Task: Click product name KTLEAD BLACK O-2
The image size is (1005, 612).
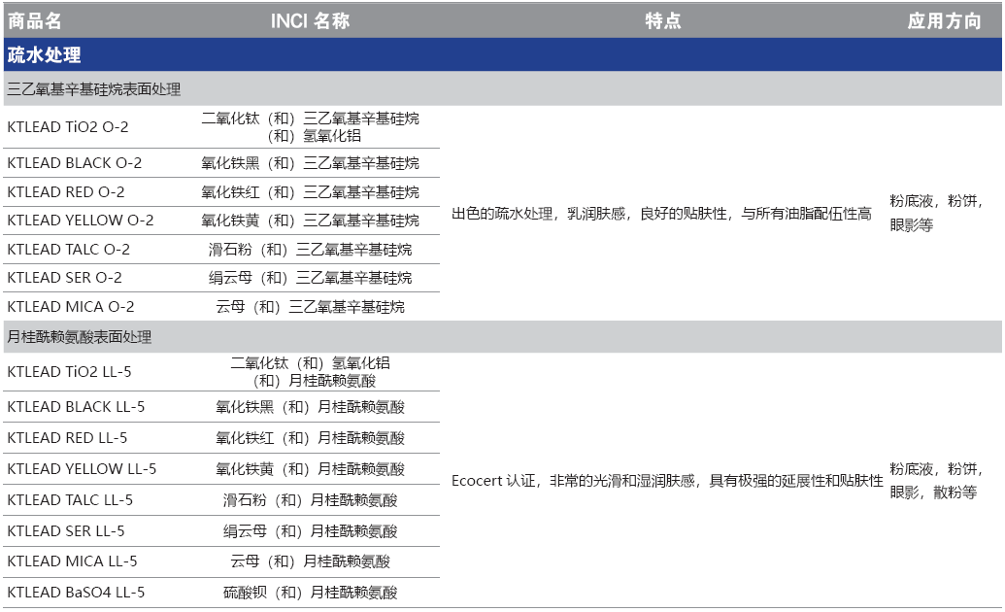Action: pyautogui.click(x=75, y=163)
